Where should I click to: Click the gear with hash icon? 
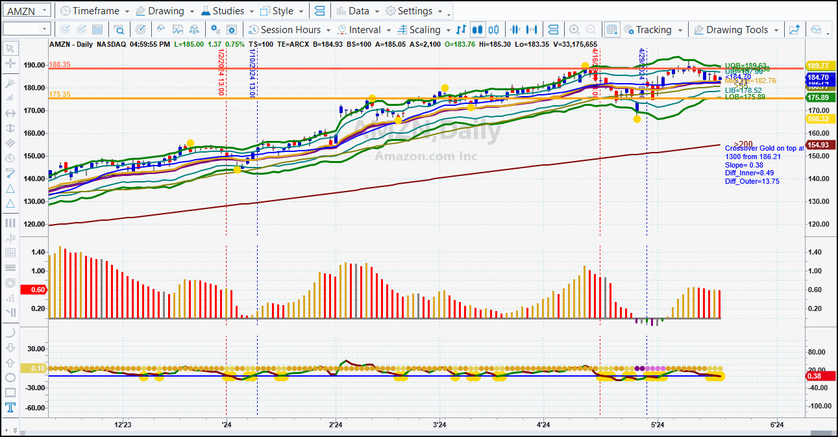(x=216, y=29)
